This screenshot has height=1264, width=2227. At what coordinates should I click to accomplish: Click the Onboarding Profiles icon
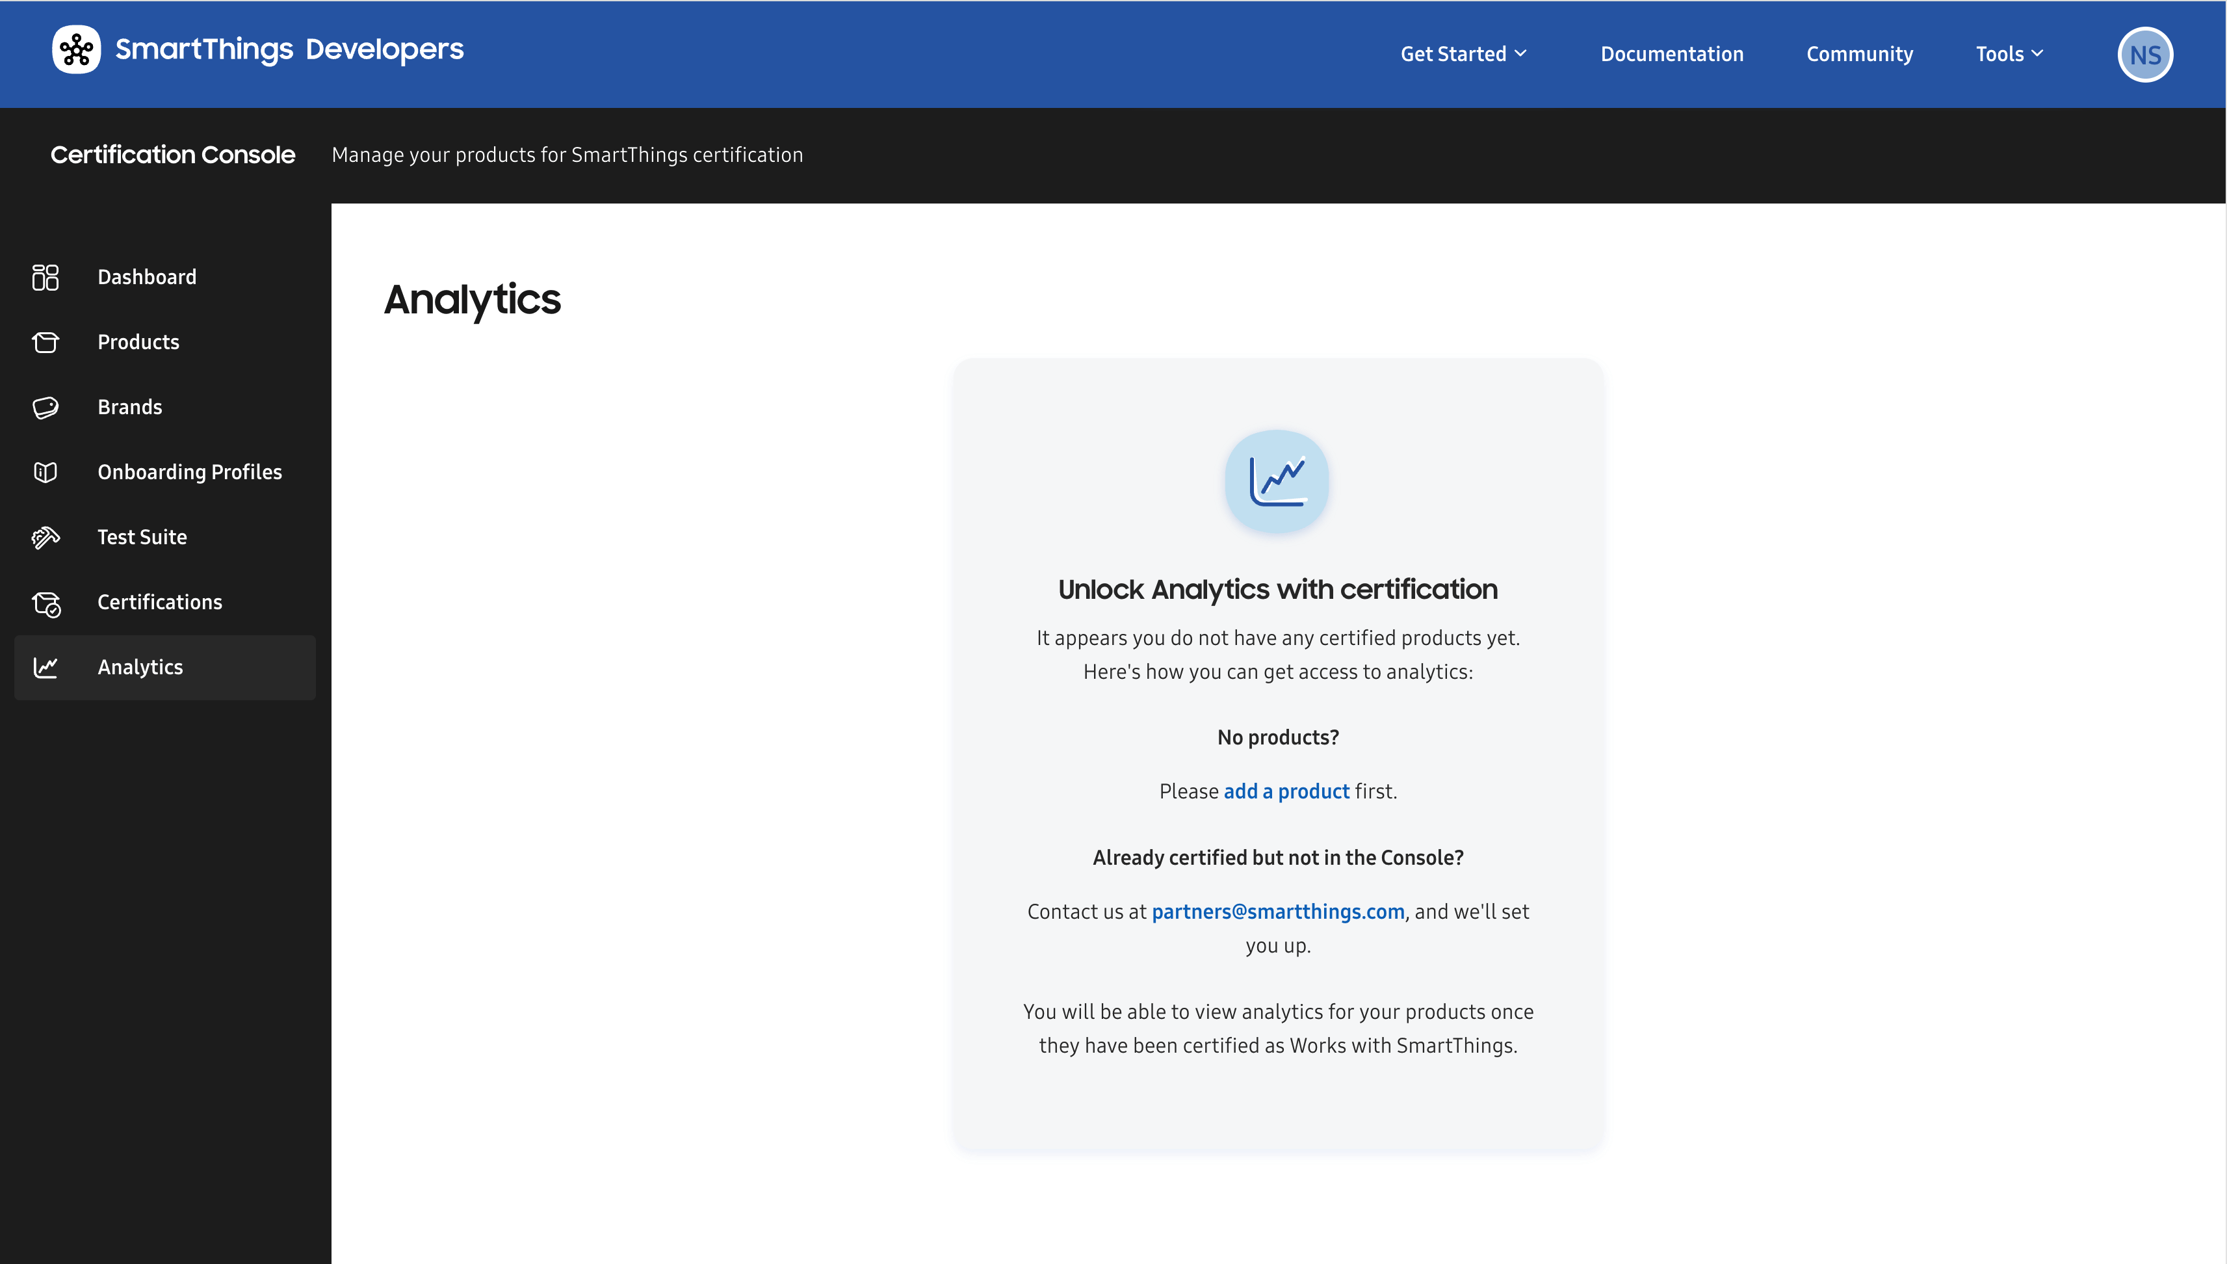[46, 471]
